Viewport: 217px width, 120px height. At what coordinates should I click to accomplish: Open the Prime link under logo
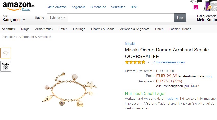(x=26, y=9)
